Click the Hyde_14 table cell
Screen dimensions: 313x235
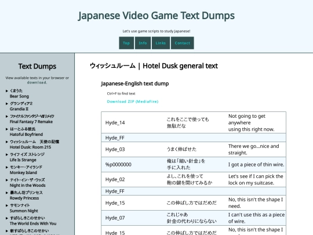(132, 122)
